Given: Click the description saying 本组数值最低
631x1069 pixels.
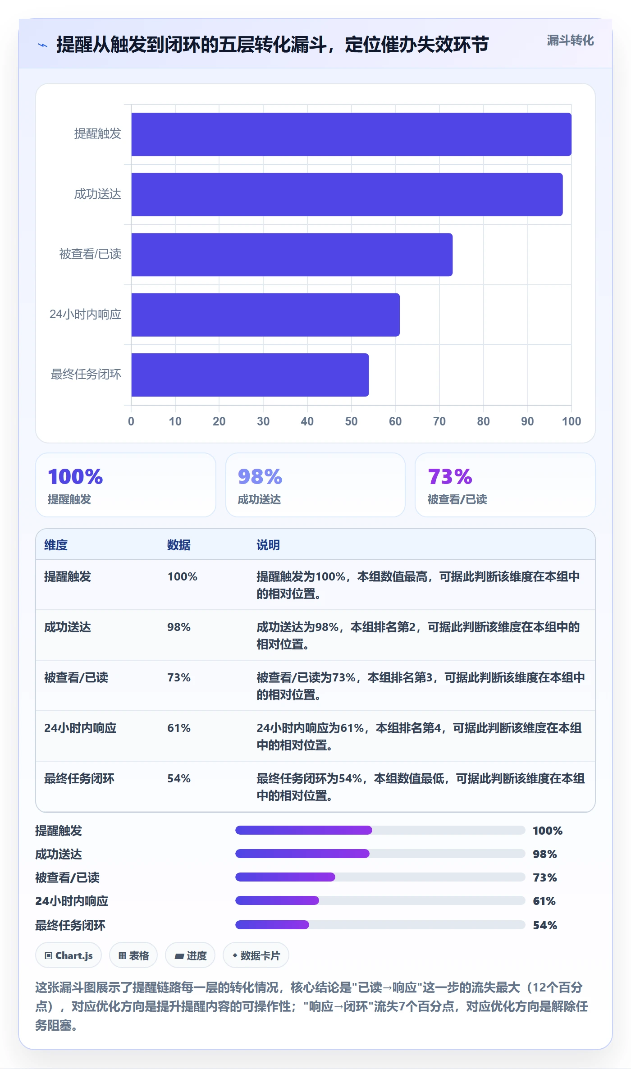Looking at the screenshot, I should pos(421,787).
